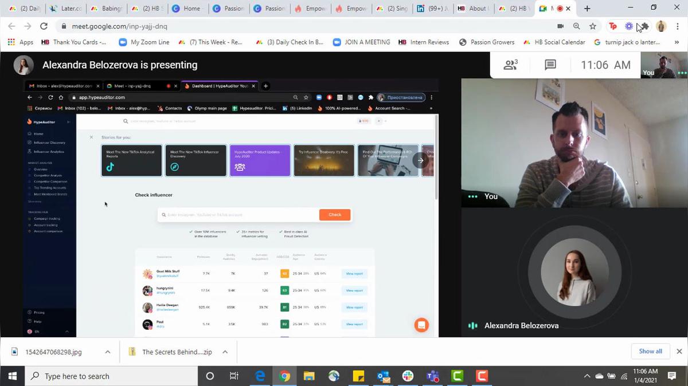Open the Chrome profile avatar
Screen dimensions: 688x386
tap(661, 26)
